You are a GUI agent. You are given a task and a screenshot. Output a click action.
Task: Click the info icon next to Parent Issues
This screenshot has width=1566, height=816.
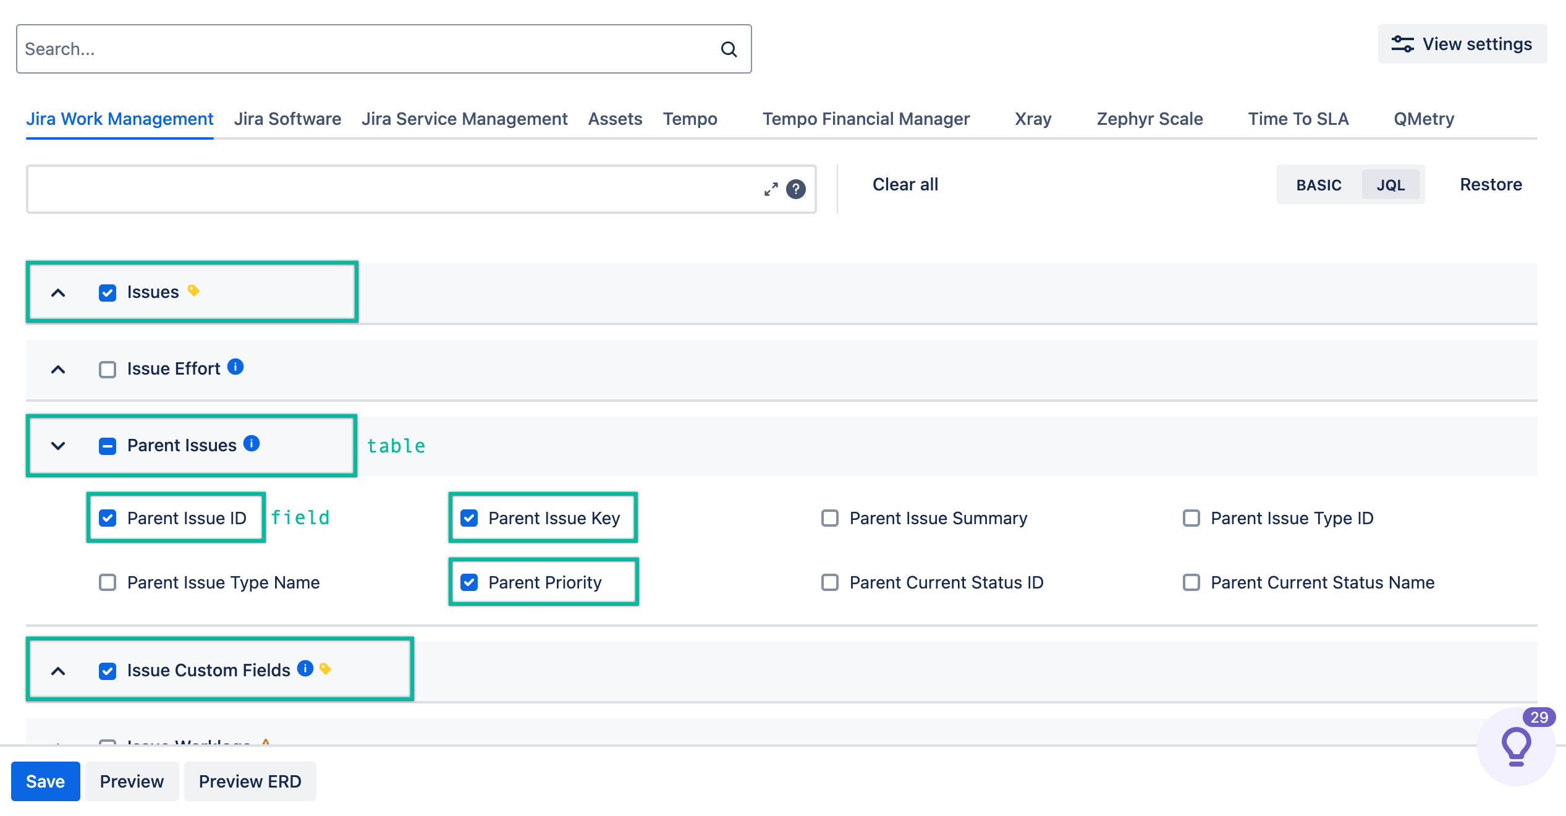point(251,443)
